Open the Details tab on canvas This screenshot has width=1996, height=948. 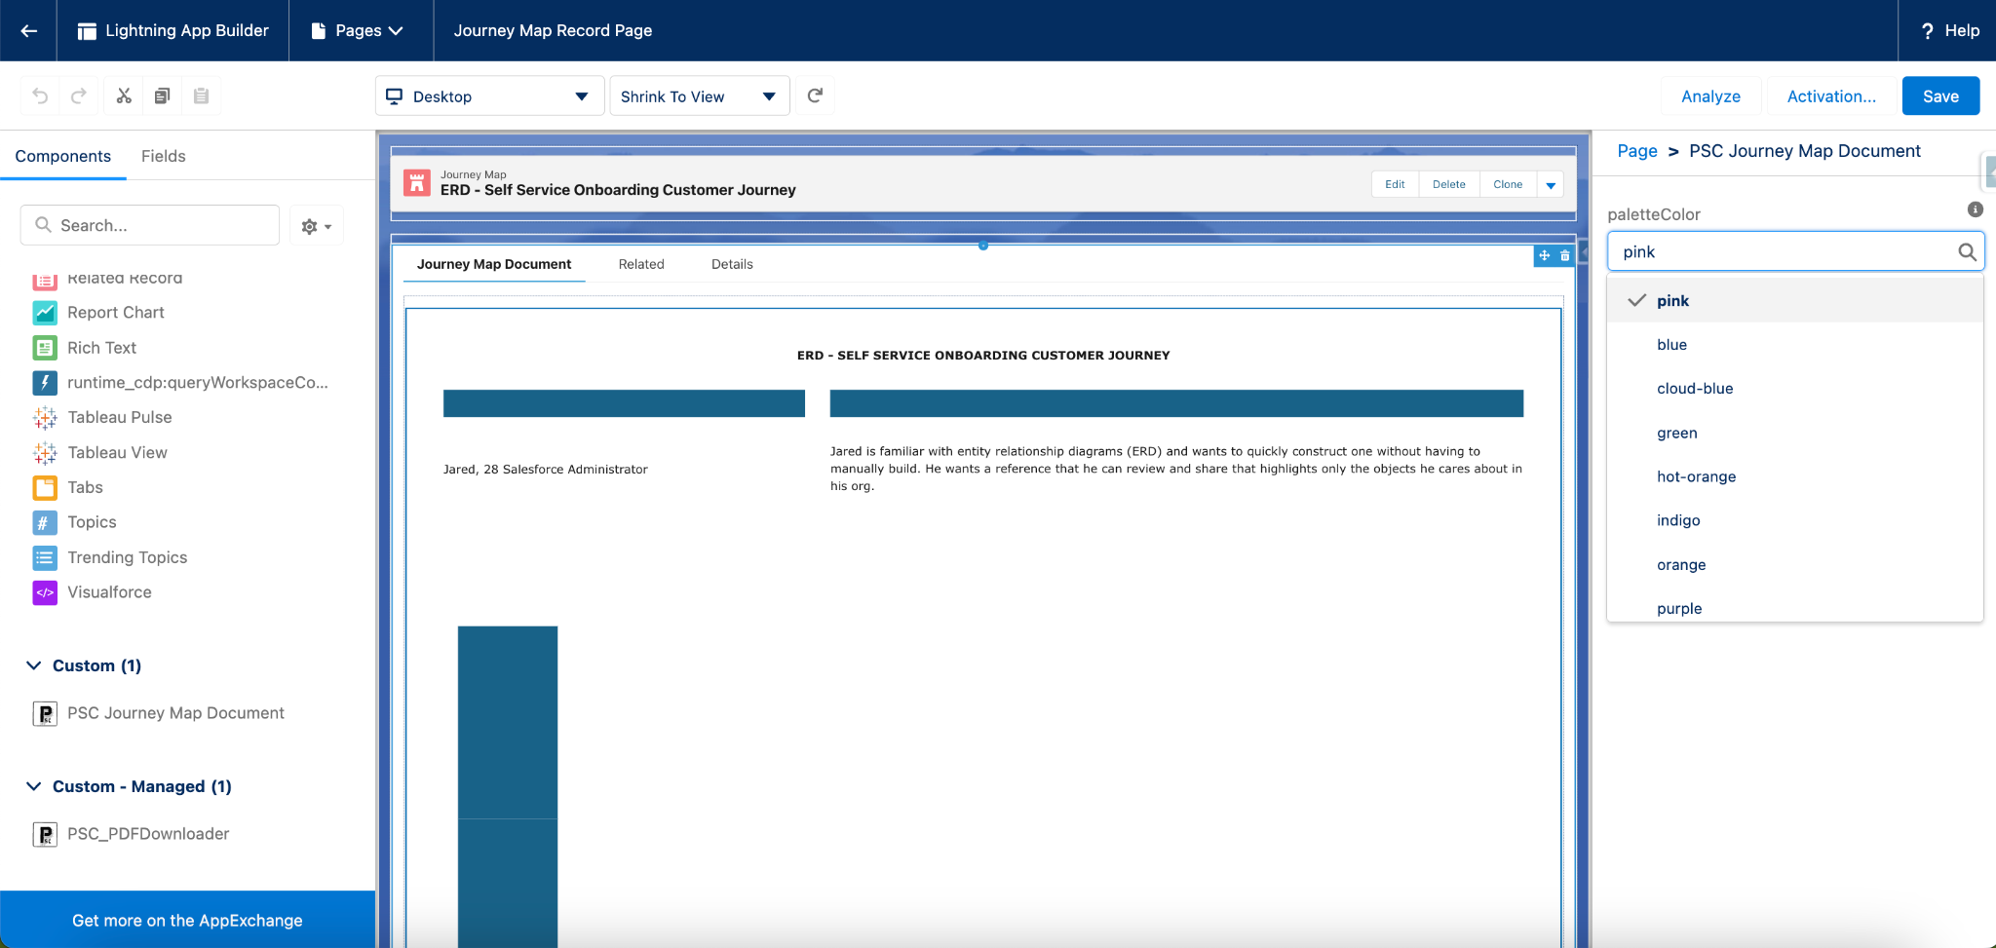[x=732, y=264]
